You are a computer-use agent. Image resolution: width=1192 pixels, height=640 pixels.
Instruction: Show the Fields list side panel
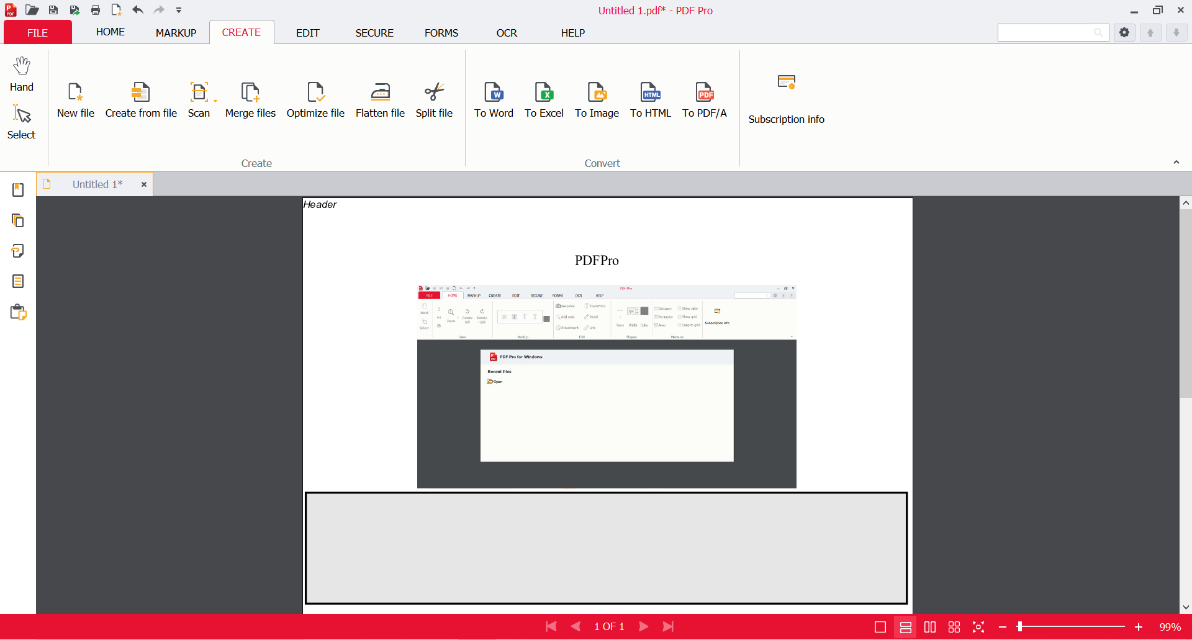coord(18,281)
